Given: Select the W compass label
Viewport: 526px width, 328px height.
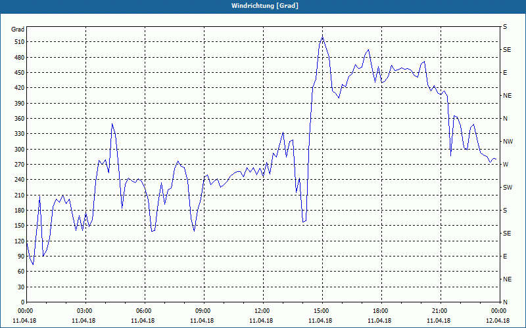Looking at the screenshot, I should coord(506,165).
